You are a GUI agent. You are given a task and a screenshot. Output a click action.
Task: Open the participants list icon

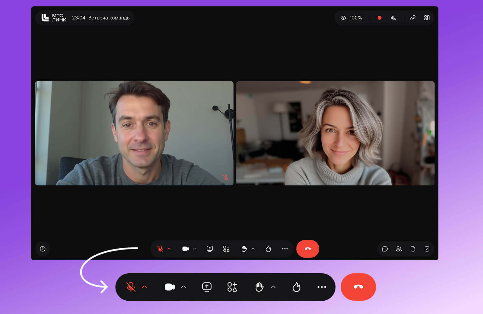399,249
